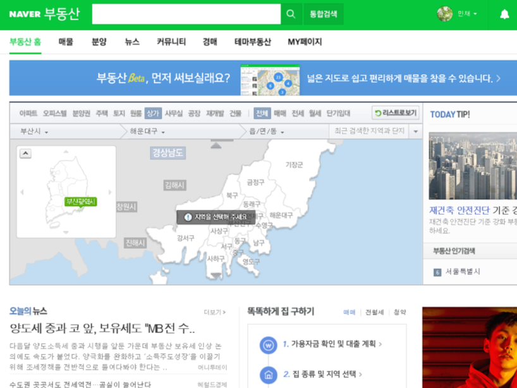The image size is (517, 388).
Task: Open MY페이지 tab
Action: (305, 42)
